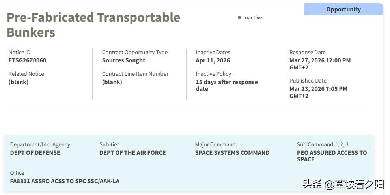Click DEPT OF THE AIR FORCE sub-tier

[x=132, y=153]
